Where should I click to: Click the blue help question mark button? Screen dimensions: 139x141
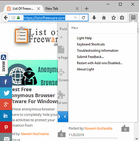[x=59, y=117]
